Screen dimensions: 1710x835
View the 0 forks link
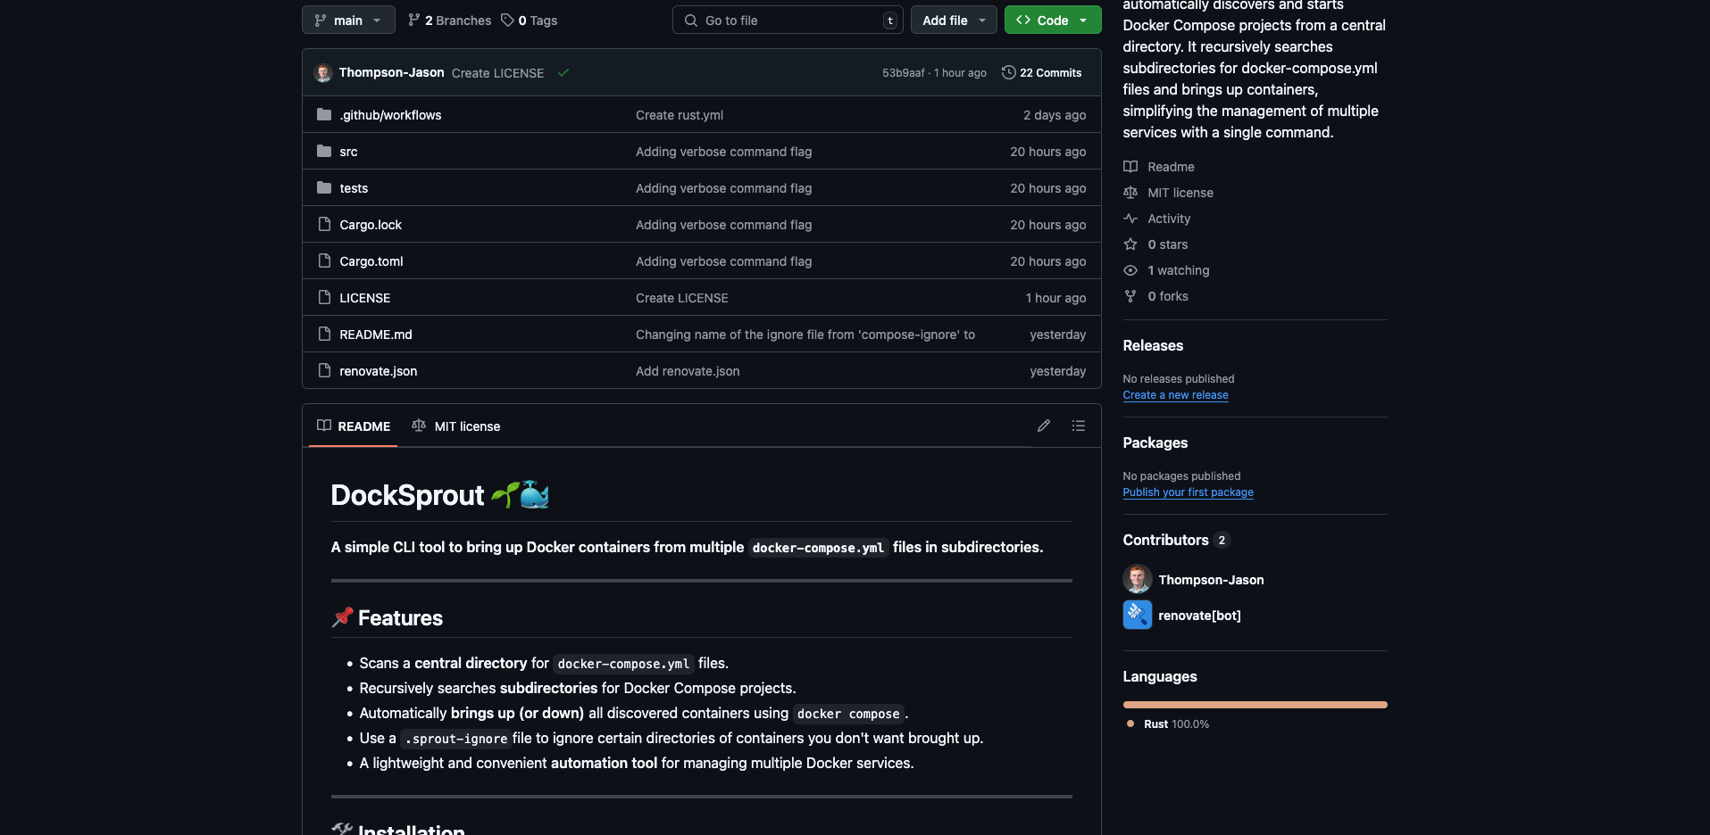[1168, 296]
